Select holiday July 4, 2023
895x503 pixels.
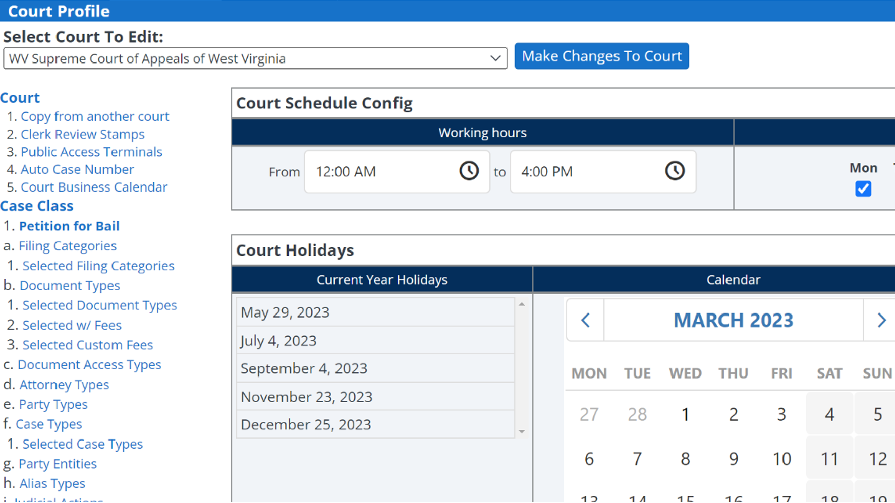click(375, 340)
